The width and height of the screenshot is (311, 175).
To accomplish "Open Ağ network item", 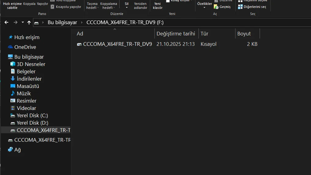I will [x=17, y=150].
